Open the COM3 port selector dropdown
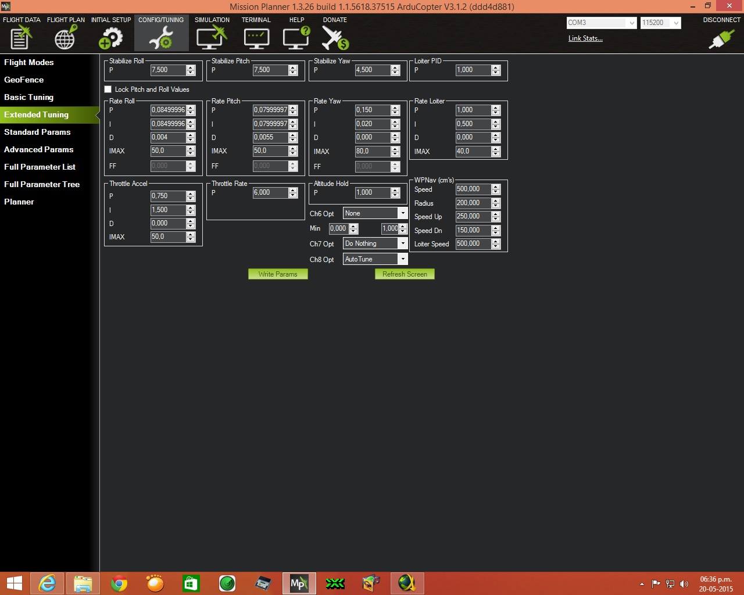Viewport: 744px width, 595px height. point(631,23)
